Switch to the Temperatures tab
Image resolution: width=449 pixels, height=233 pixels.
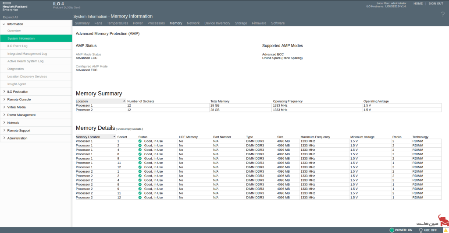(118, 23)
